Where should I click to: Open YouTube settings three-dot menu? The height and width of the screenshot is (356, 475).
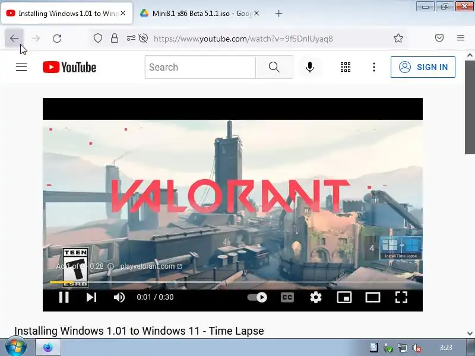374,67
